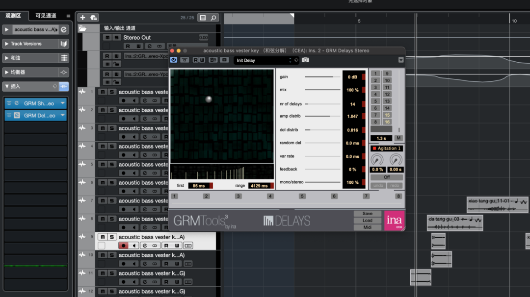Expand Track Versions section
The height and width of the screenshot is (297, 530).
coord(6,44)
